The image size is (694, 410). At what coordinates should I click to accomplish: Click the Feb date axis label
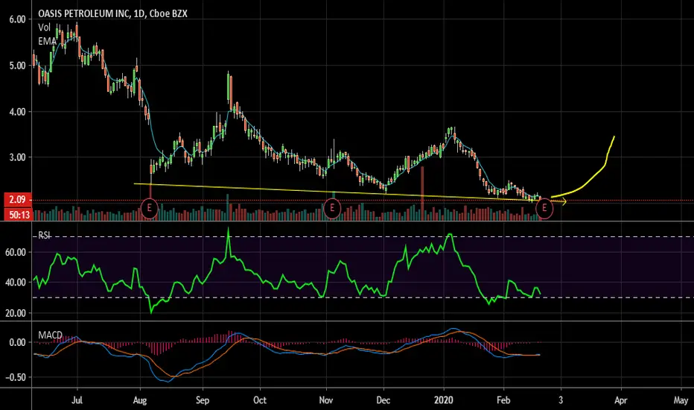tap(503, 400)
